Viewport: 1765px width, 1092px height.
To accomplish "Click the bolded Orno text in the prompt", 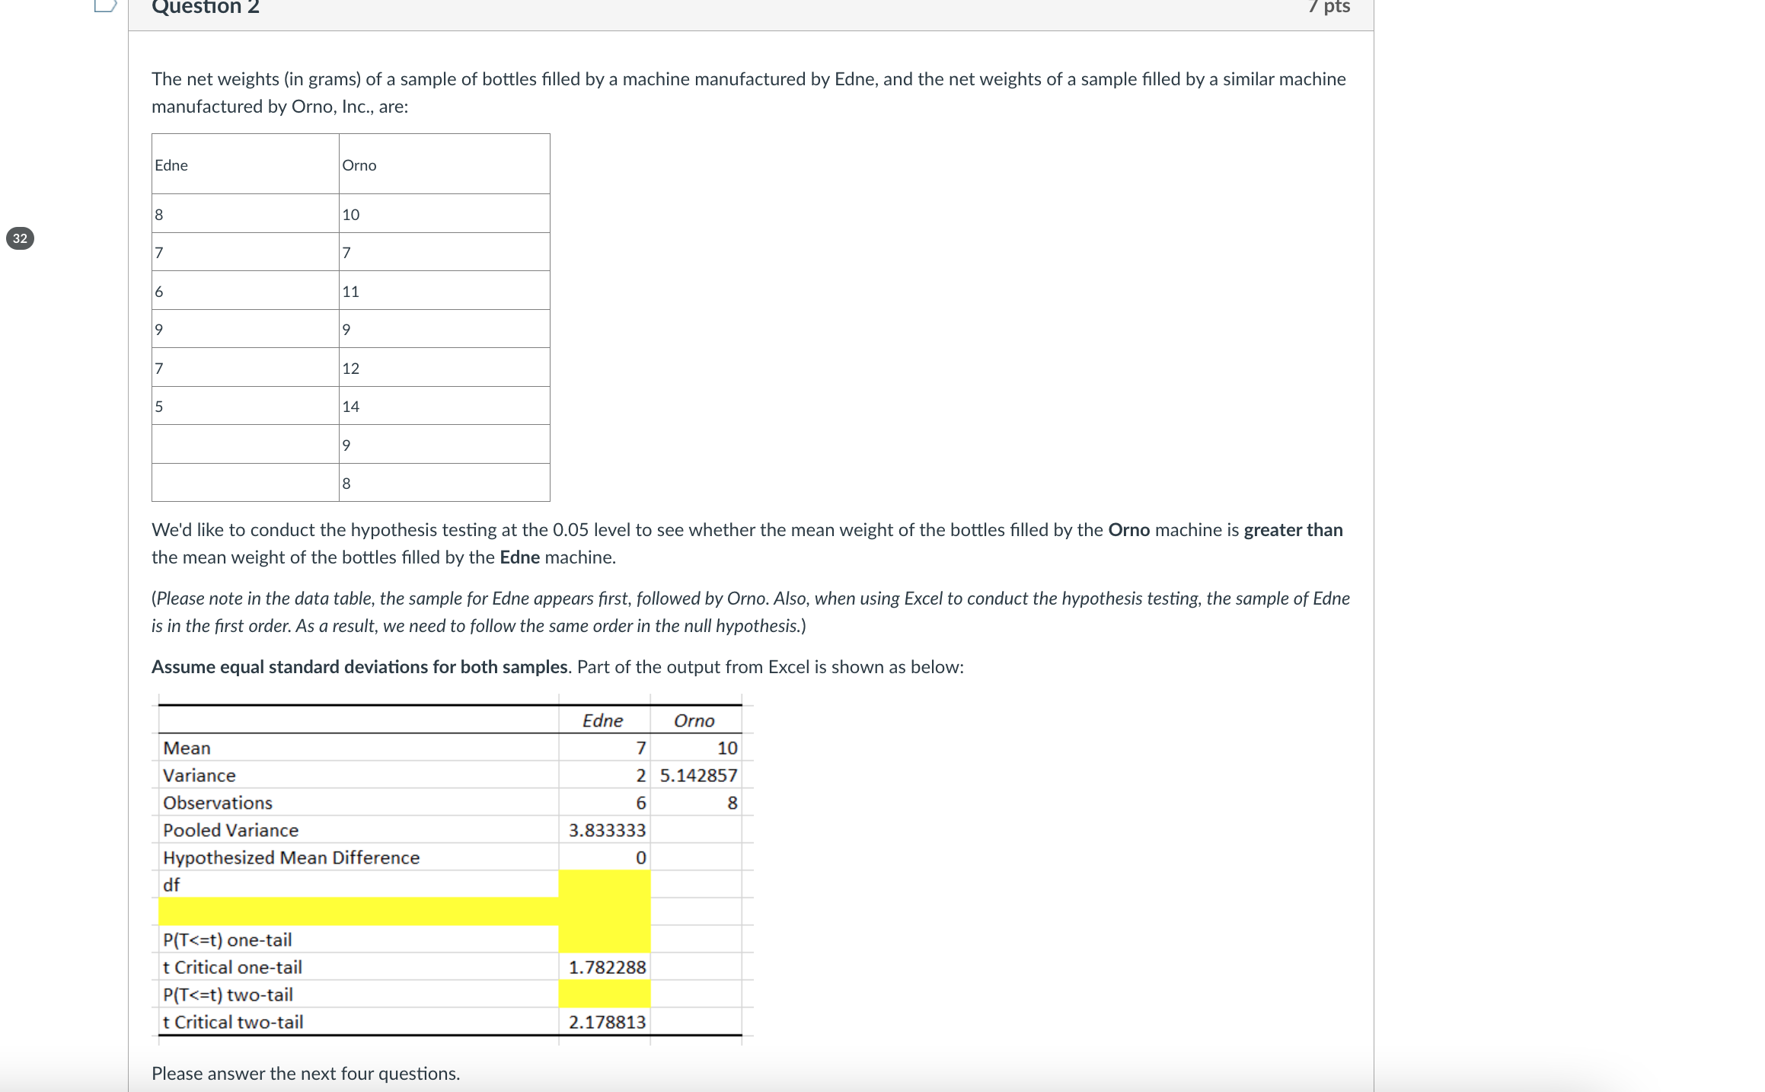I will (1130, 529).
